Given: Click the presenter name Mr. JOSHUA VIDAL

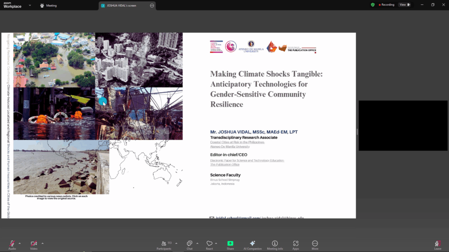Looking at the screenshot, I should pos(254,132).
